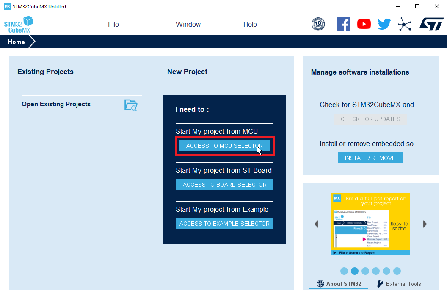Maximize the STM32CubeMX window
The width and height of the screenshot is (447, 299).
tap(417, 6)
